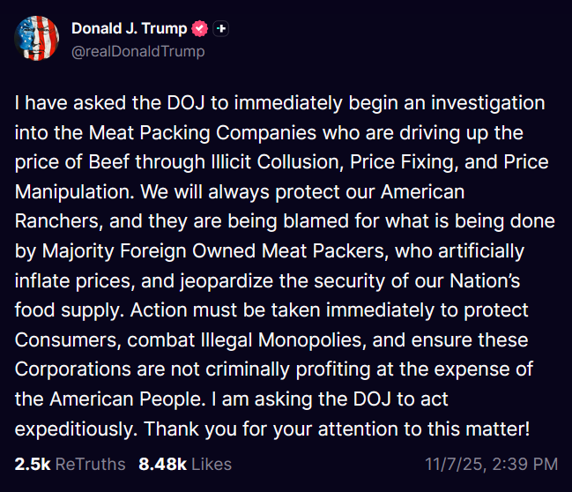Click the word "Likes" under the post
Image resolution: width=572 pixels, height=492 pixels.
pos(212,464)
